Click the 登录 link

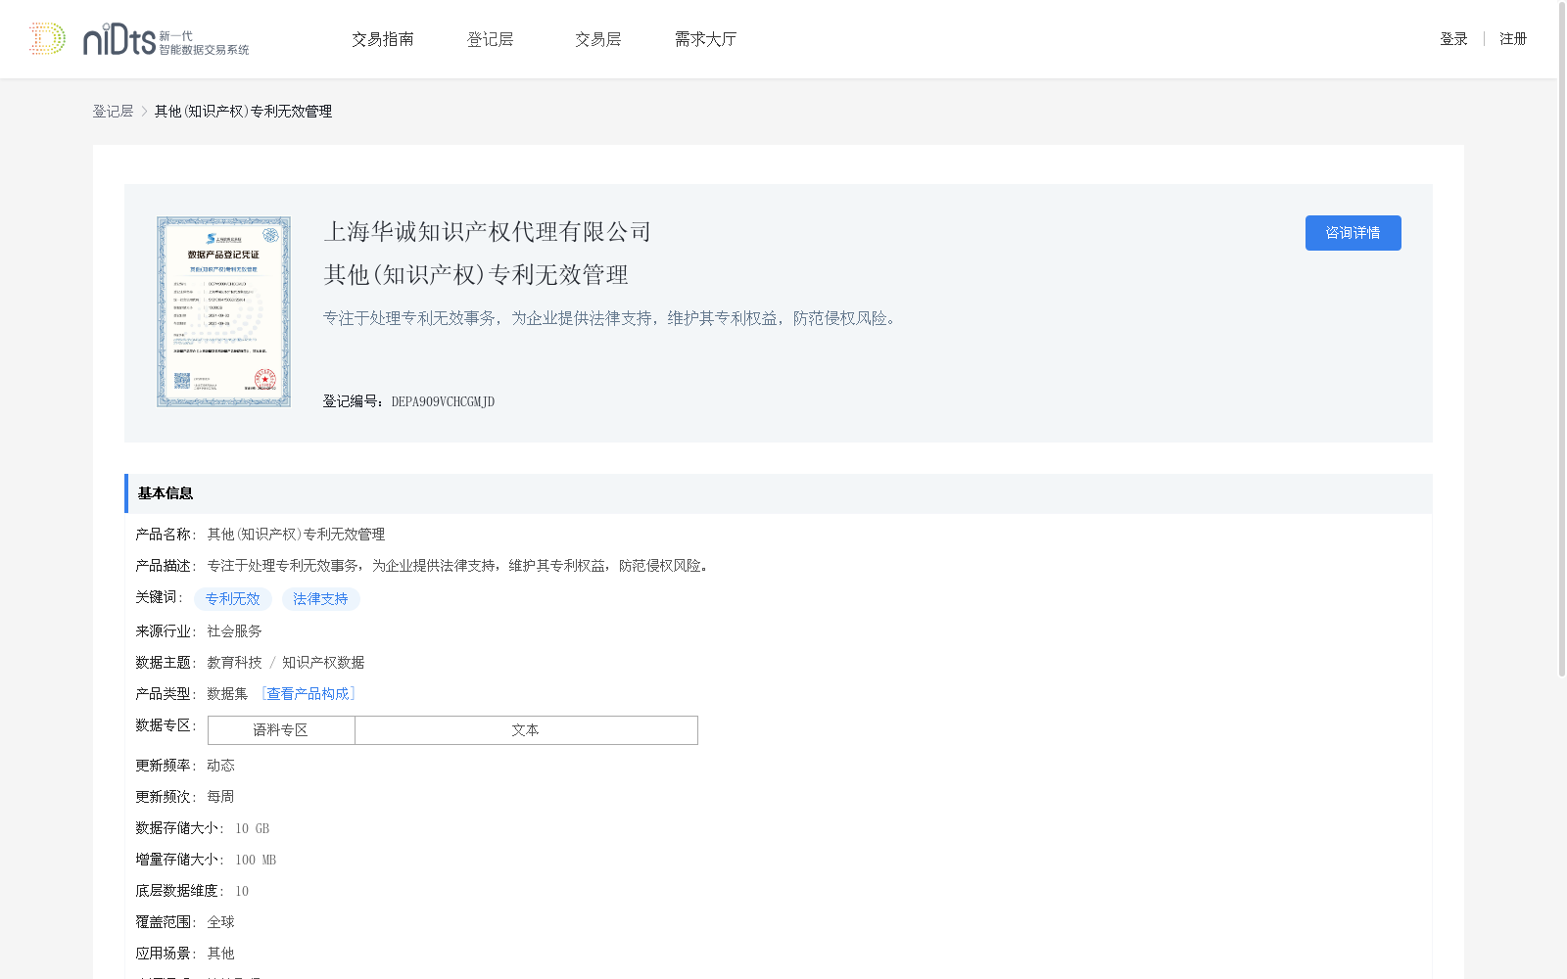click(1453, 39)
